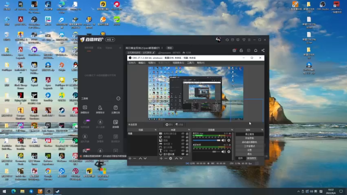Adjust the desktop audio volume slider

(207, 152)
